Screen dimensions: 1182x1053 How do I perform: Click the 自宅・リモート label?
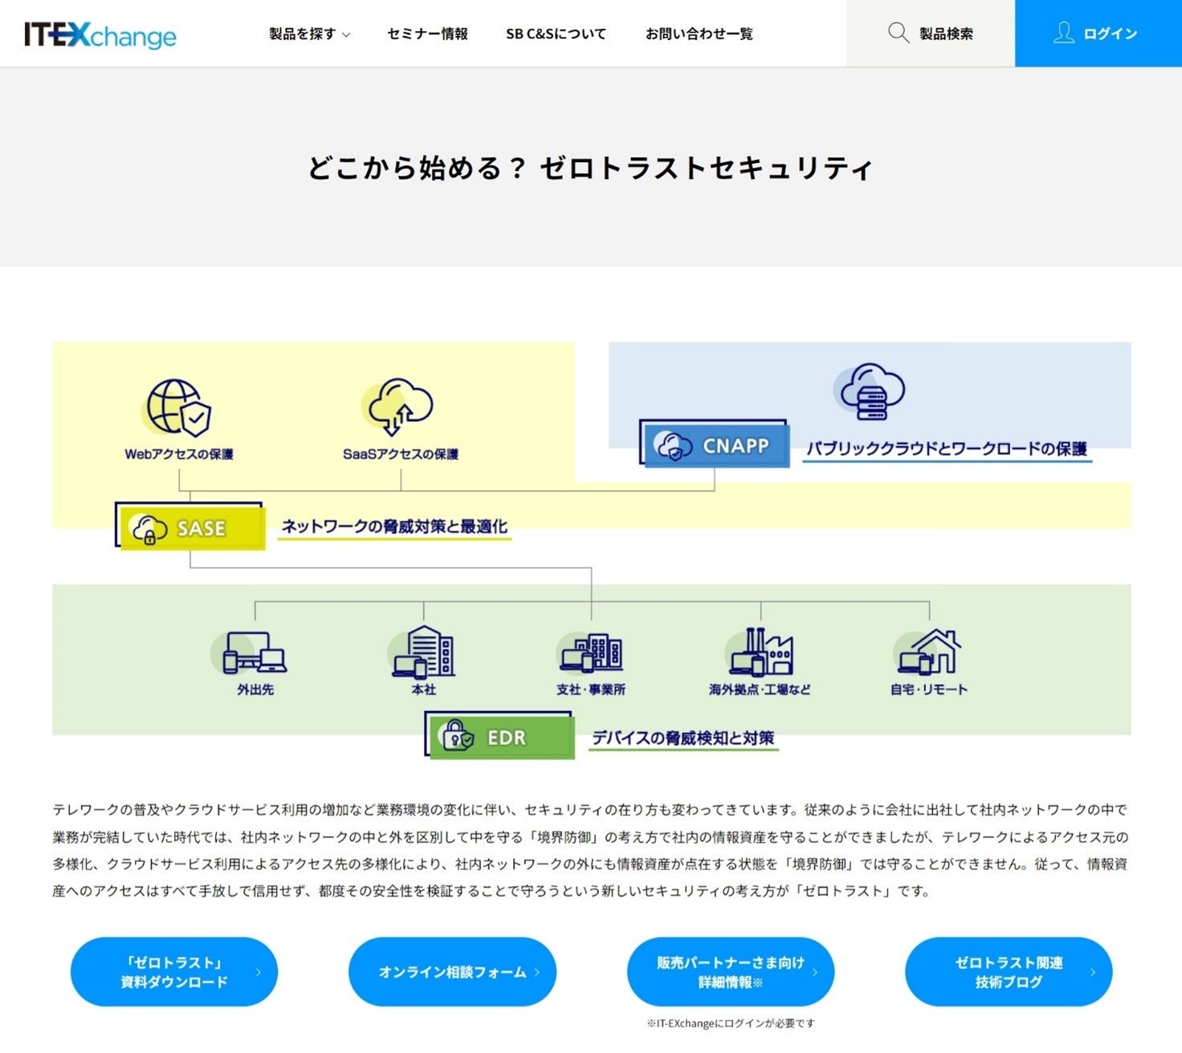pyautogui.click(x=929, y=689)
